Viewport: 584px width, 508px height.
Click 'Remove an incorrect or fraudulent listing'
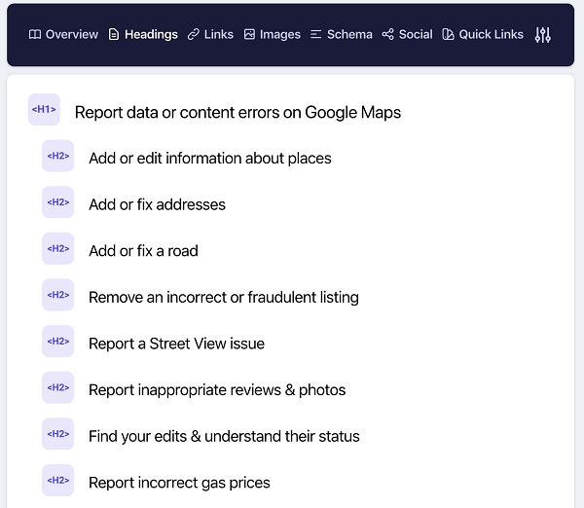tap(224, 297)
